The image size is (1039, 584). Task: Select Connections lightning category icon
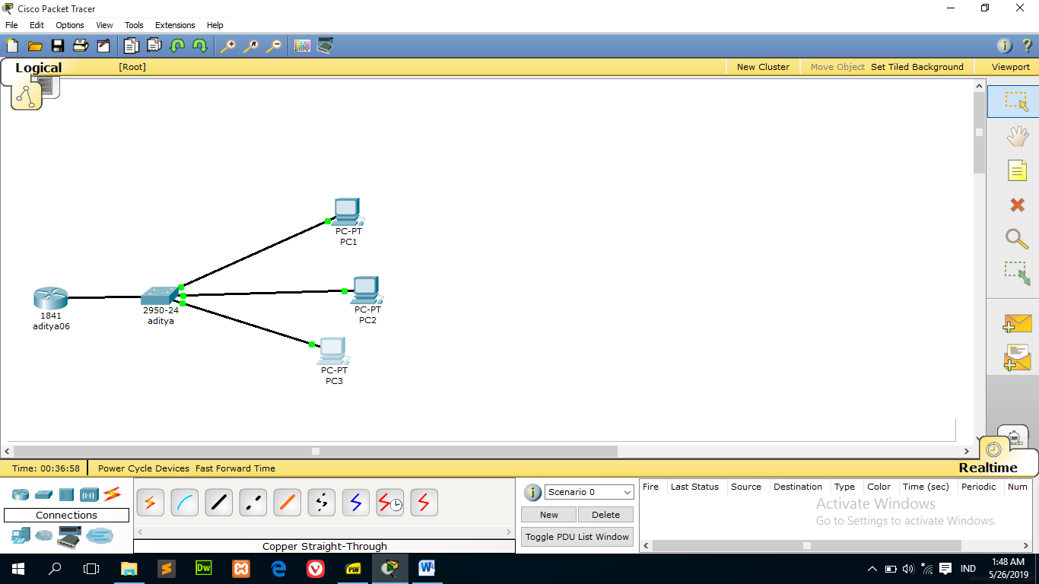(112, 494)
